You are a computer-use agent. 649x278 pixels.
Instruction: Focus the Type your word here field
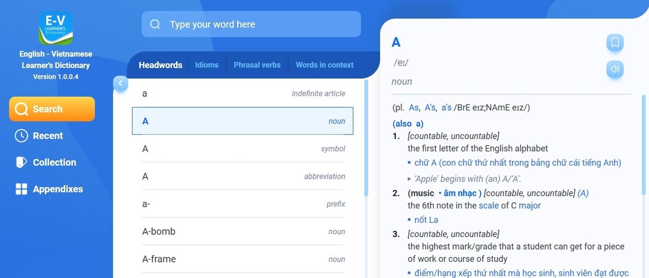(x=251, y=24)
